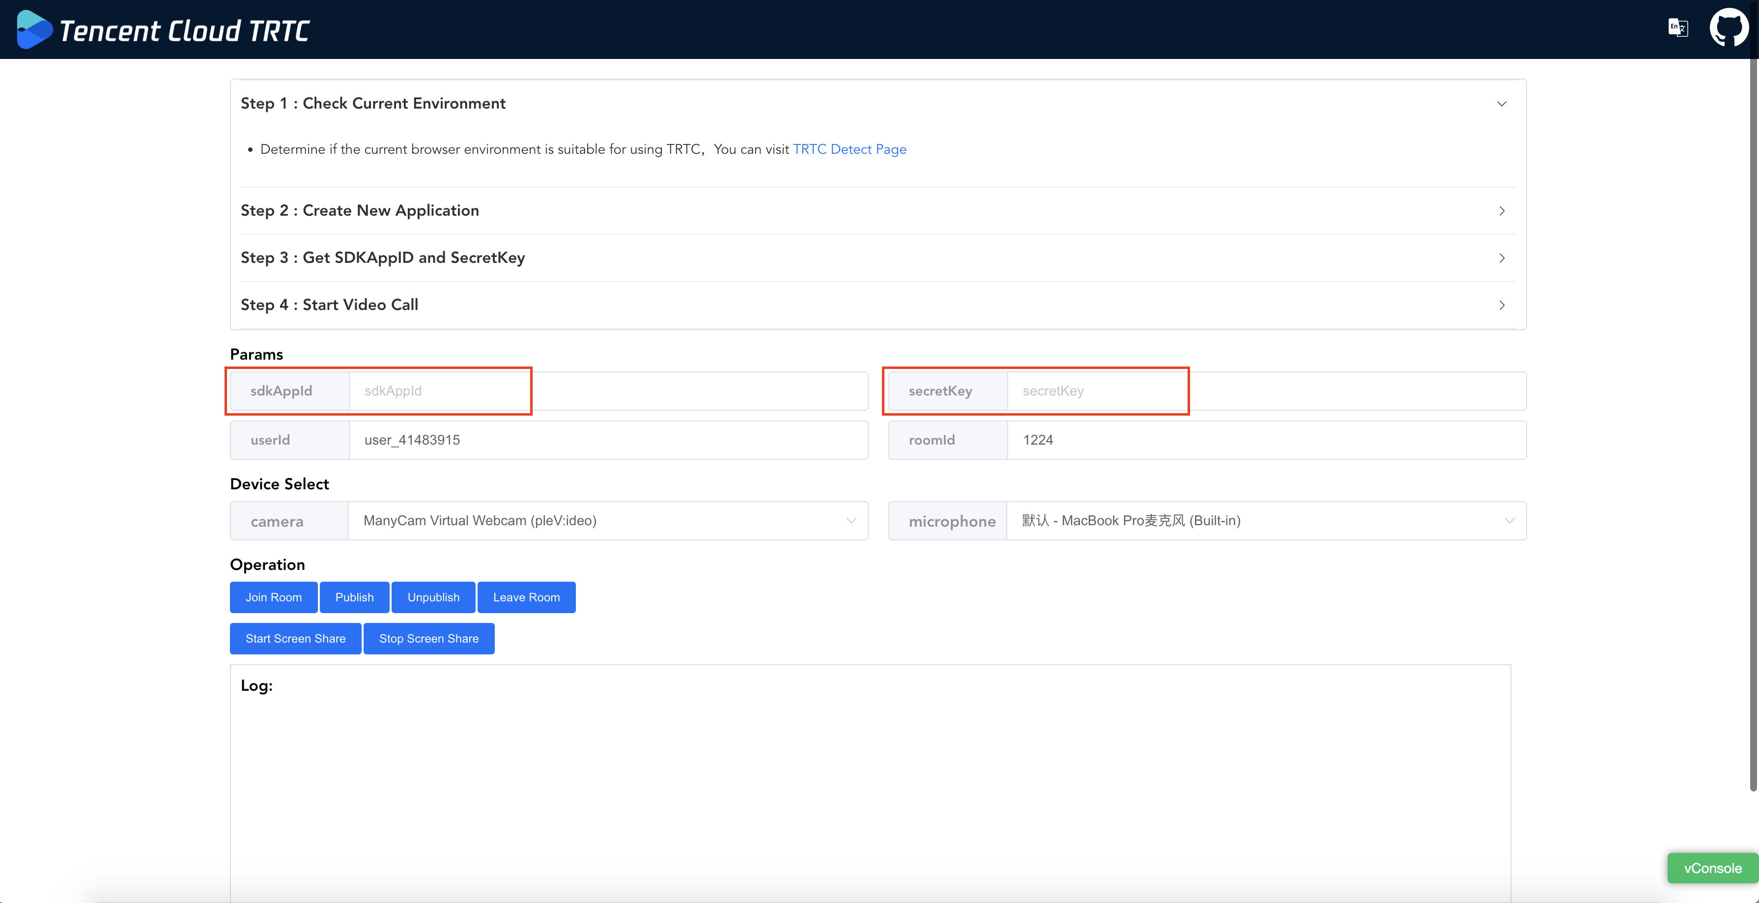
Task: Click the Params section heading
Action: coord(256,354)
